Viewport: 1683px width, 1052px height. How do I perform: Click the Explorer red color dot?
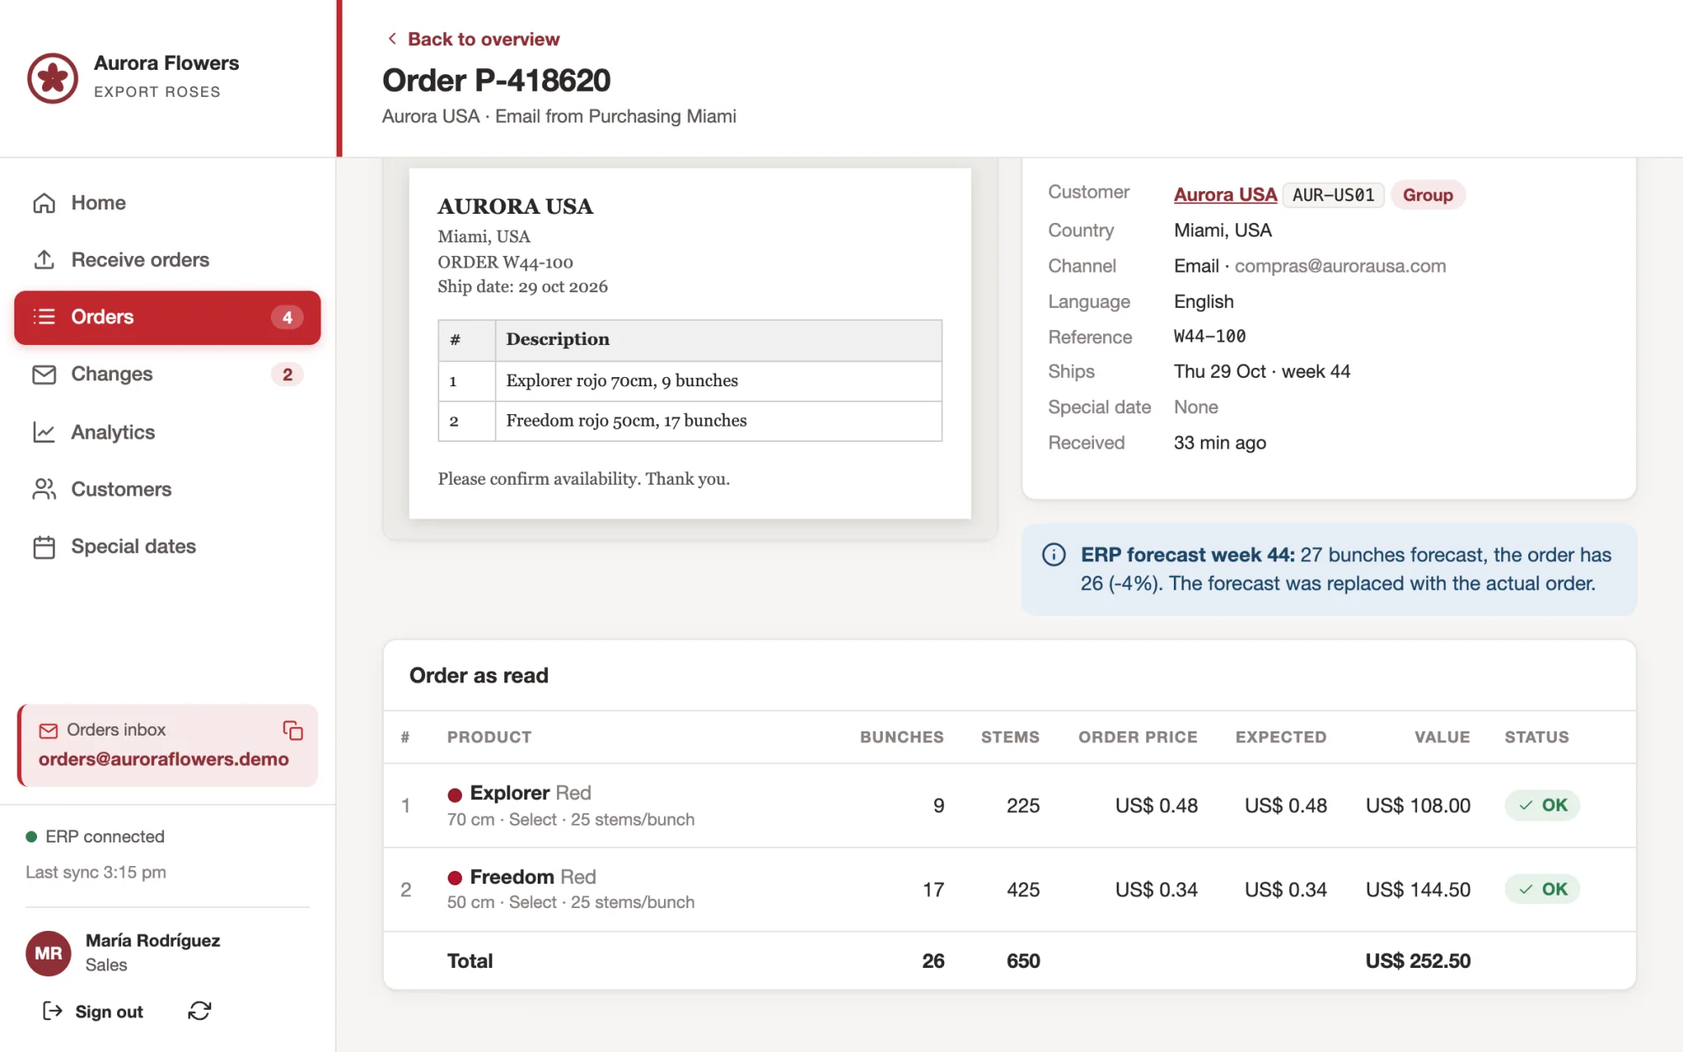455,794
